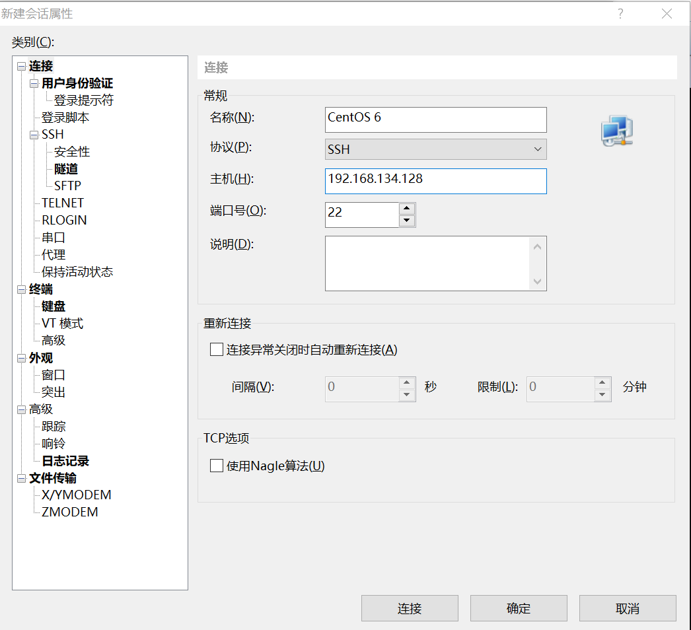The height and width of the screenshot is (630, 691).
Task: Enable 连接异常关闭时自动重新连接 checkbox
Action: pos(217,349)
